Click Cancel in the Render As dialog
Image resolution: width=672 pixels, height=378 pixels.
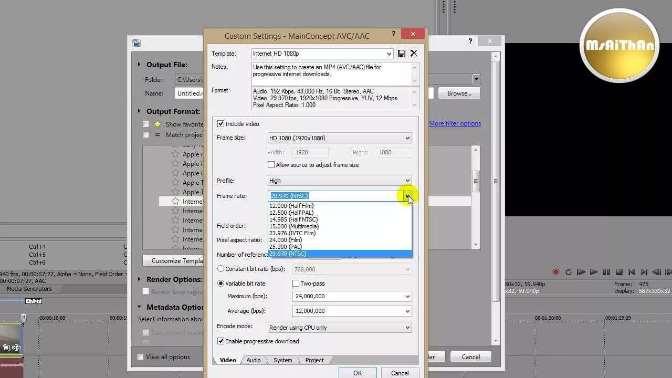(x=470, y=357)
